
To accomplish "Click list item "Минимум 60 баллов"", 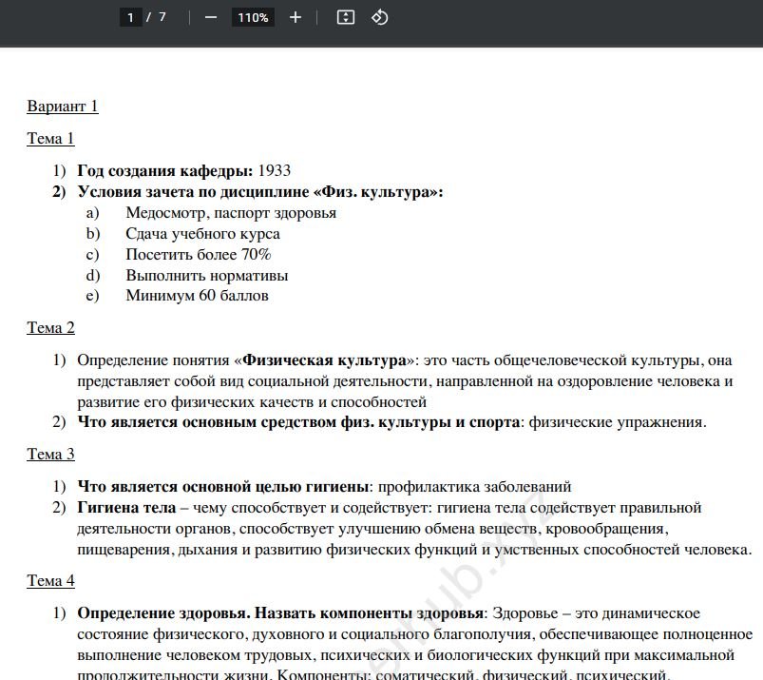I will pyautogui.click(x=197, y=296).
